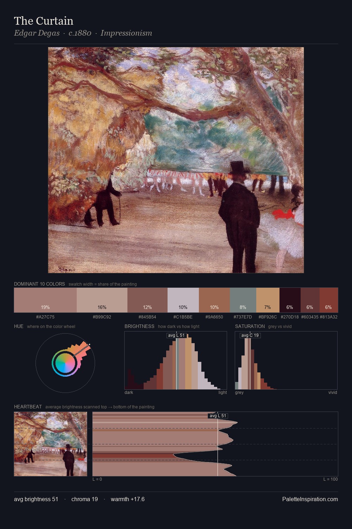The height and width of the screenshot is (529, 352).
Task: Open the PaletteInspiration.com link
Action: pyautogui.click(x=310, y=499)
